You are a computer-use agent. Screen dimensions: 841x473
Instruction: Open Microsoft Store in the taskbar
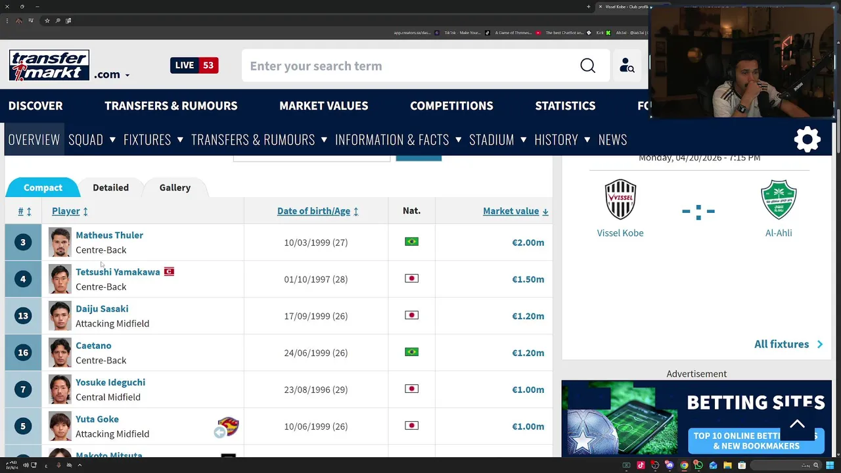click(742, 465)
